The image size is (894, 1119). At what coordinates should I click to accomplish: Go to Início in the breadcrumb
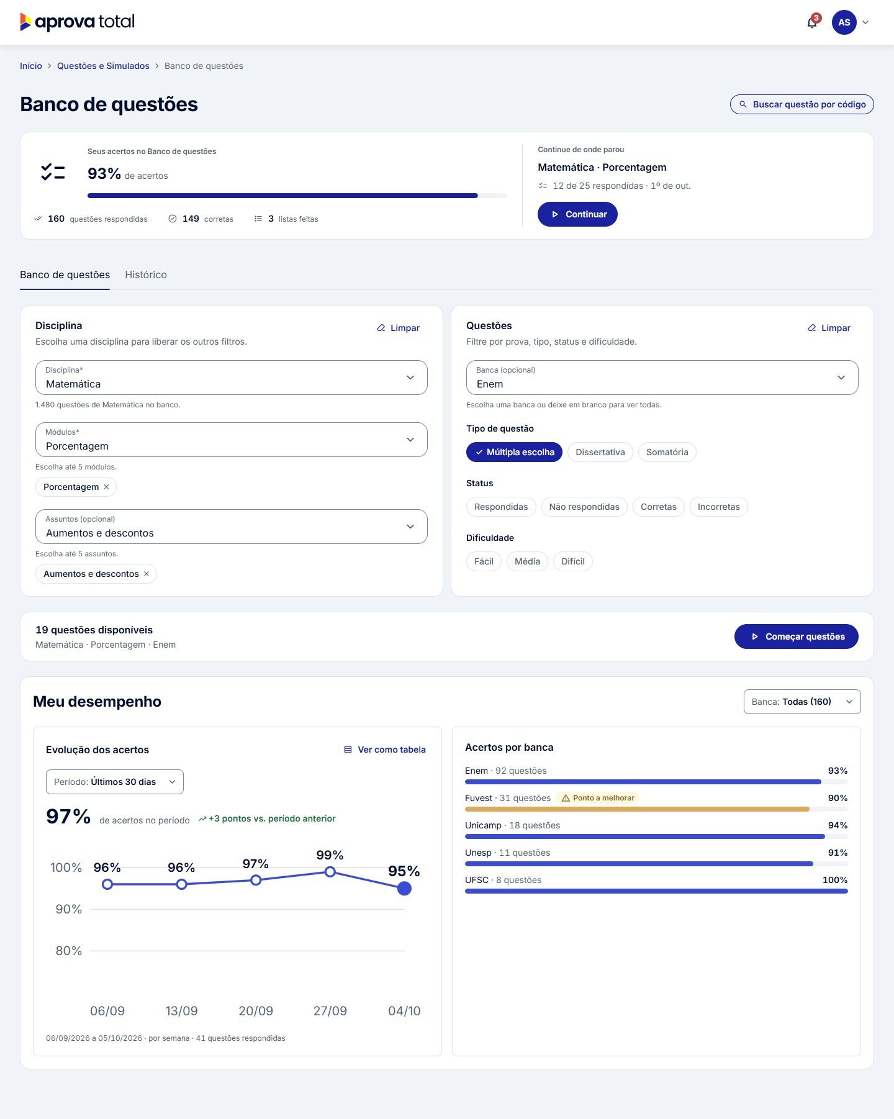pyautogui.click(x=31, y=66)
